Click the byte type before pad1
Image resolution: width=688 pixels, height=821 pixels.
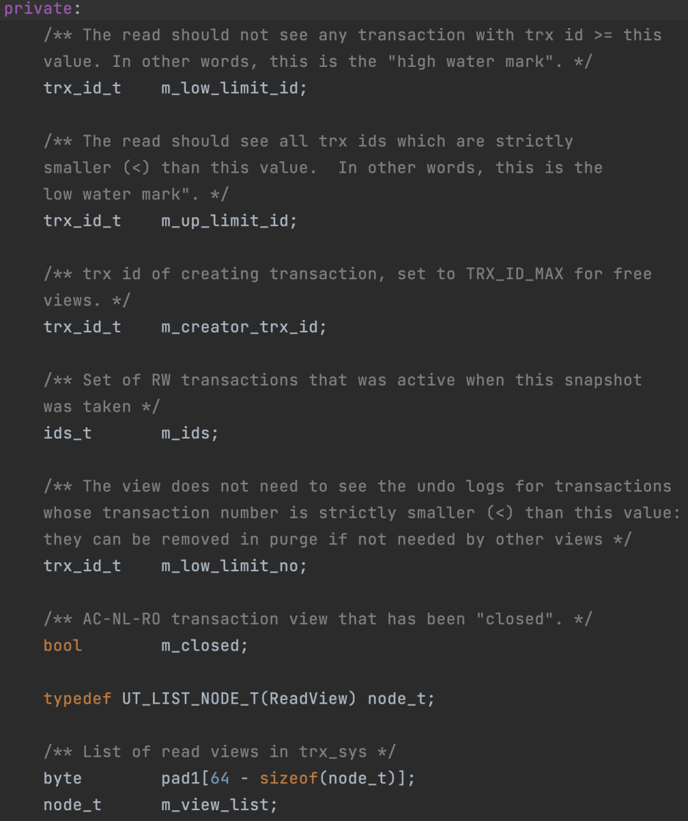[x=62, y=778]
